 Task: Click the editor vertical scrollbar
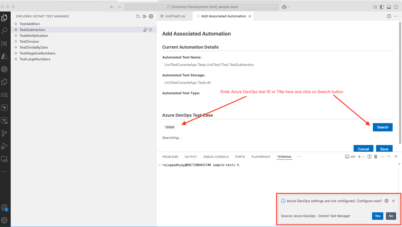(x=400, y=83)
